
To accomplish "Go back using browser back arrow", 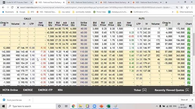I will pos(3,7).
